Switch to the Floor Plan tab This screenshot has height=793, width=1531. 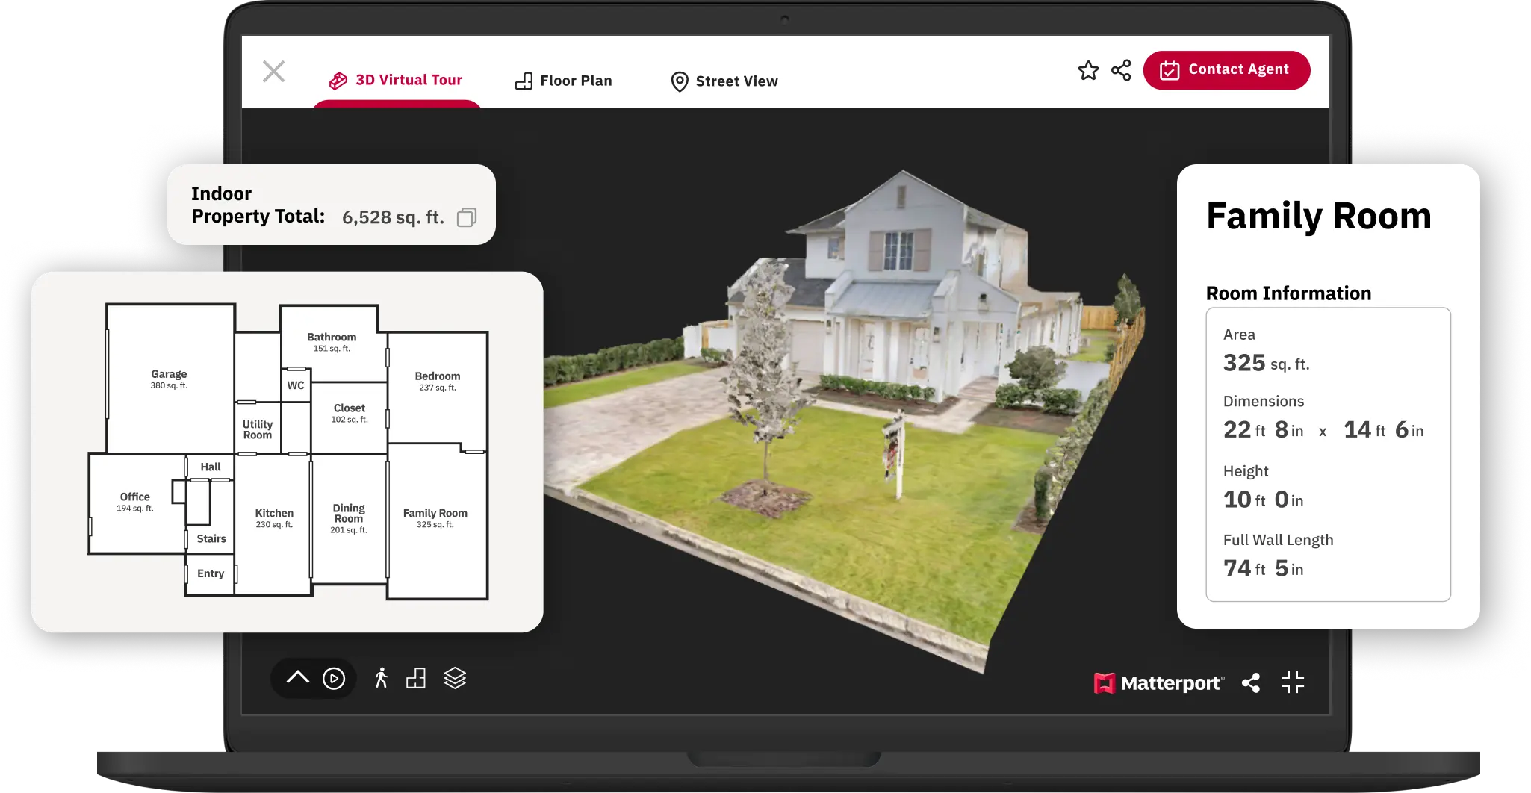[x=564, y=81]
